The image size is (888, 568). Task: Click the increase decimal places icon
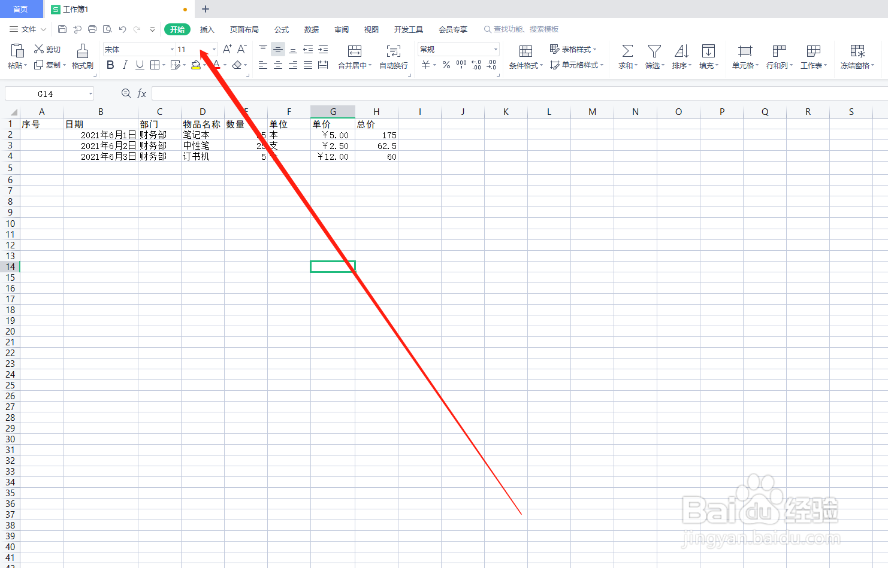tap(476, 65)
